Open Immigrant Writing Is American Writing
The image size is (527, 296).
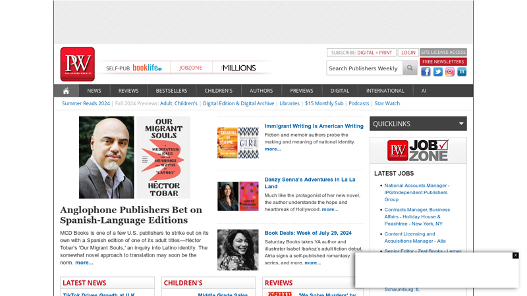(x=314, y=126)
